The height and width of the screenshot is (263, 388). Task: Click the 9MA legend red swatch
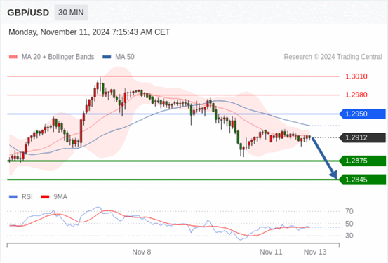[45, 197]
